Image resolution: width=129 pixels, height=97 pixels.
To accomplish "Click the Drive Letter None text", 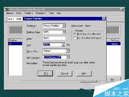I will tap(81, 26).
